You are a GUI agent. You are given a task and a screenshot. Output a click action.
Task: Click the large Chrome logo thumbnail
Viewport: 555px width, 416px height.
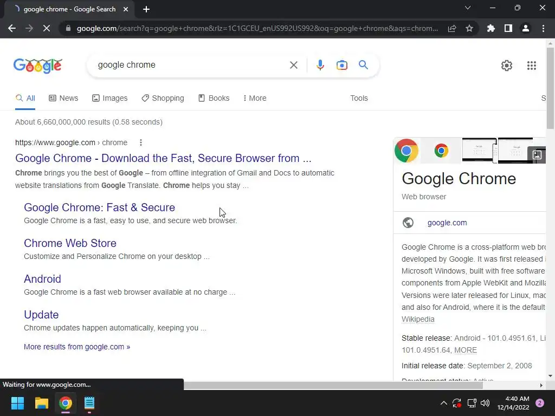point(406,151)
